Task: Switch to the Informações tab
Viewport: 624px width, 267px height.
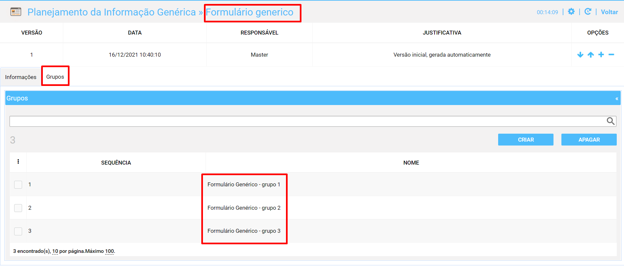Action: point(21,77)
